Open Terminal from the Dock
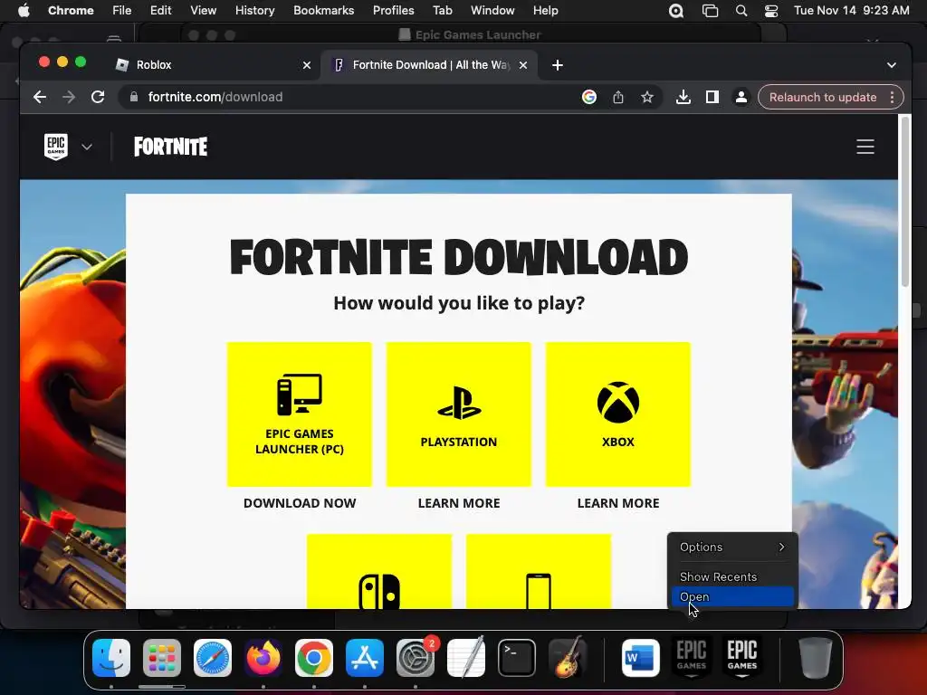927x695 pixels. click(517, 658)
